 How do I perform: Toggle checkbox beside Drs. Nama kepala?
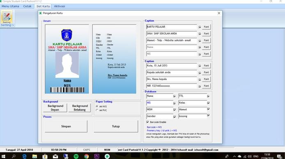[x=200, y=80]
